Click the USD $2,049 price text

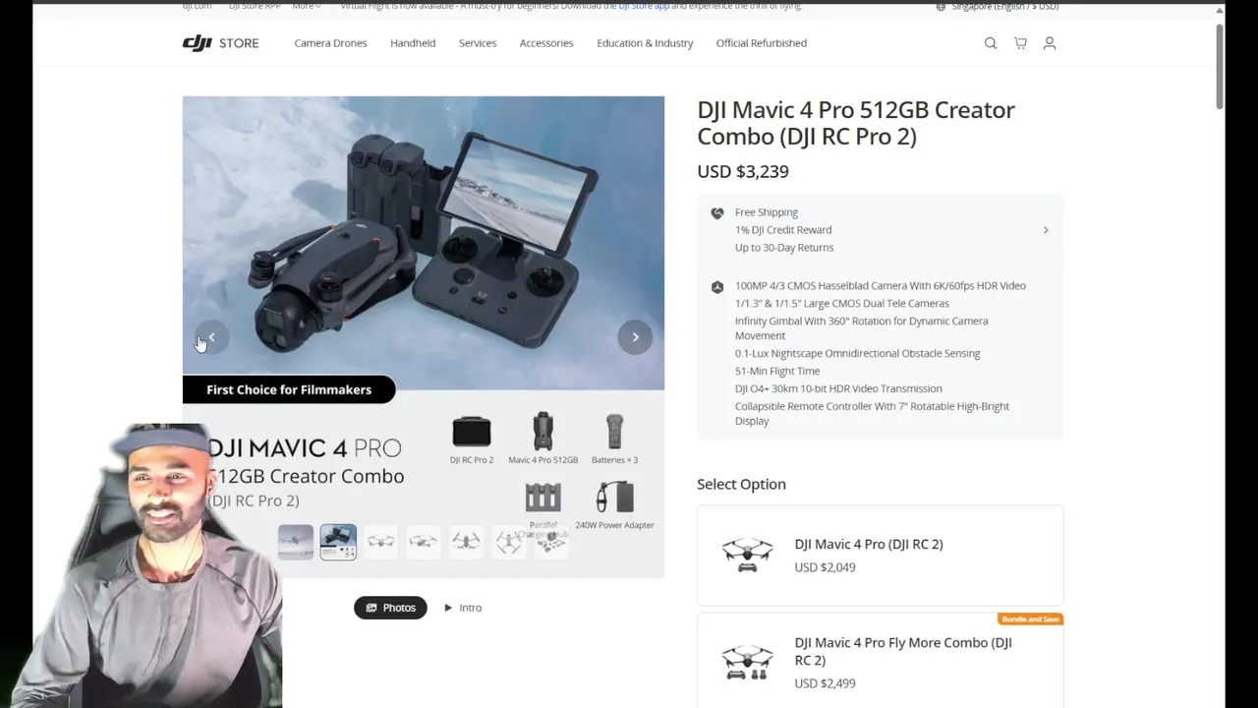click(x=825, y=567)
